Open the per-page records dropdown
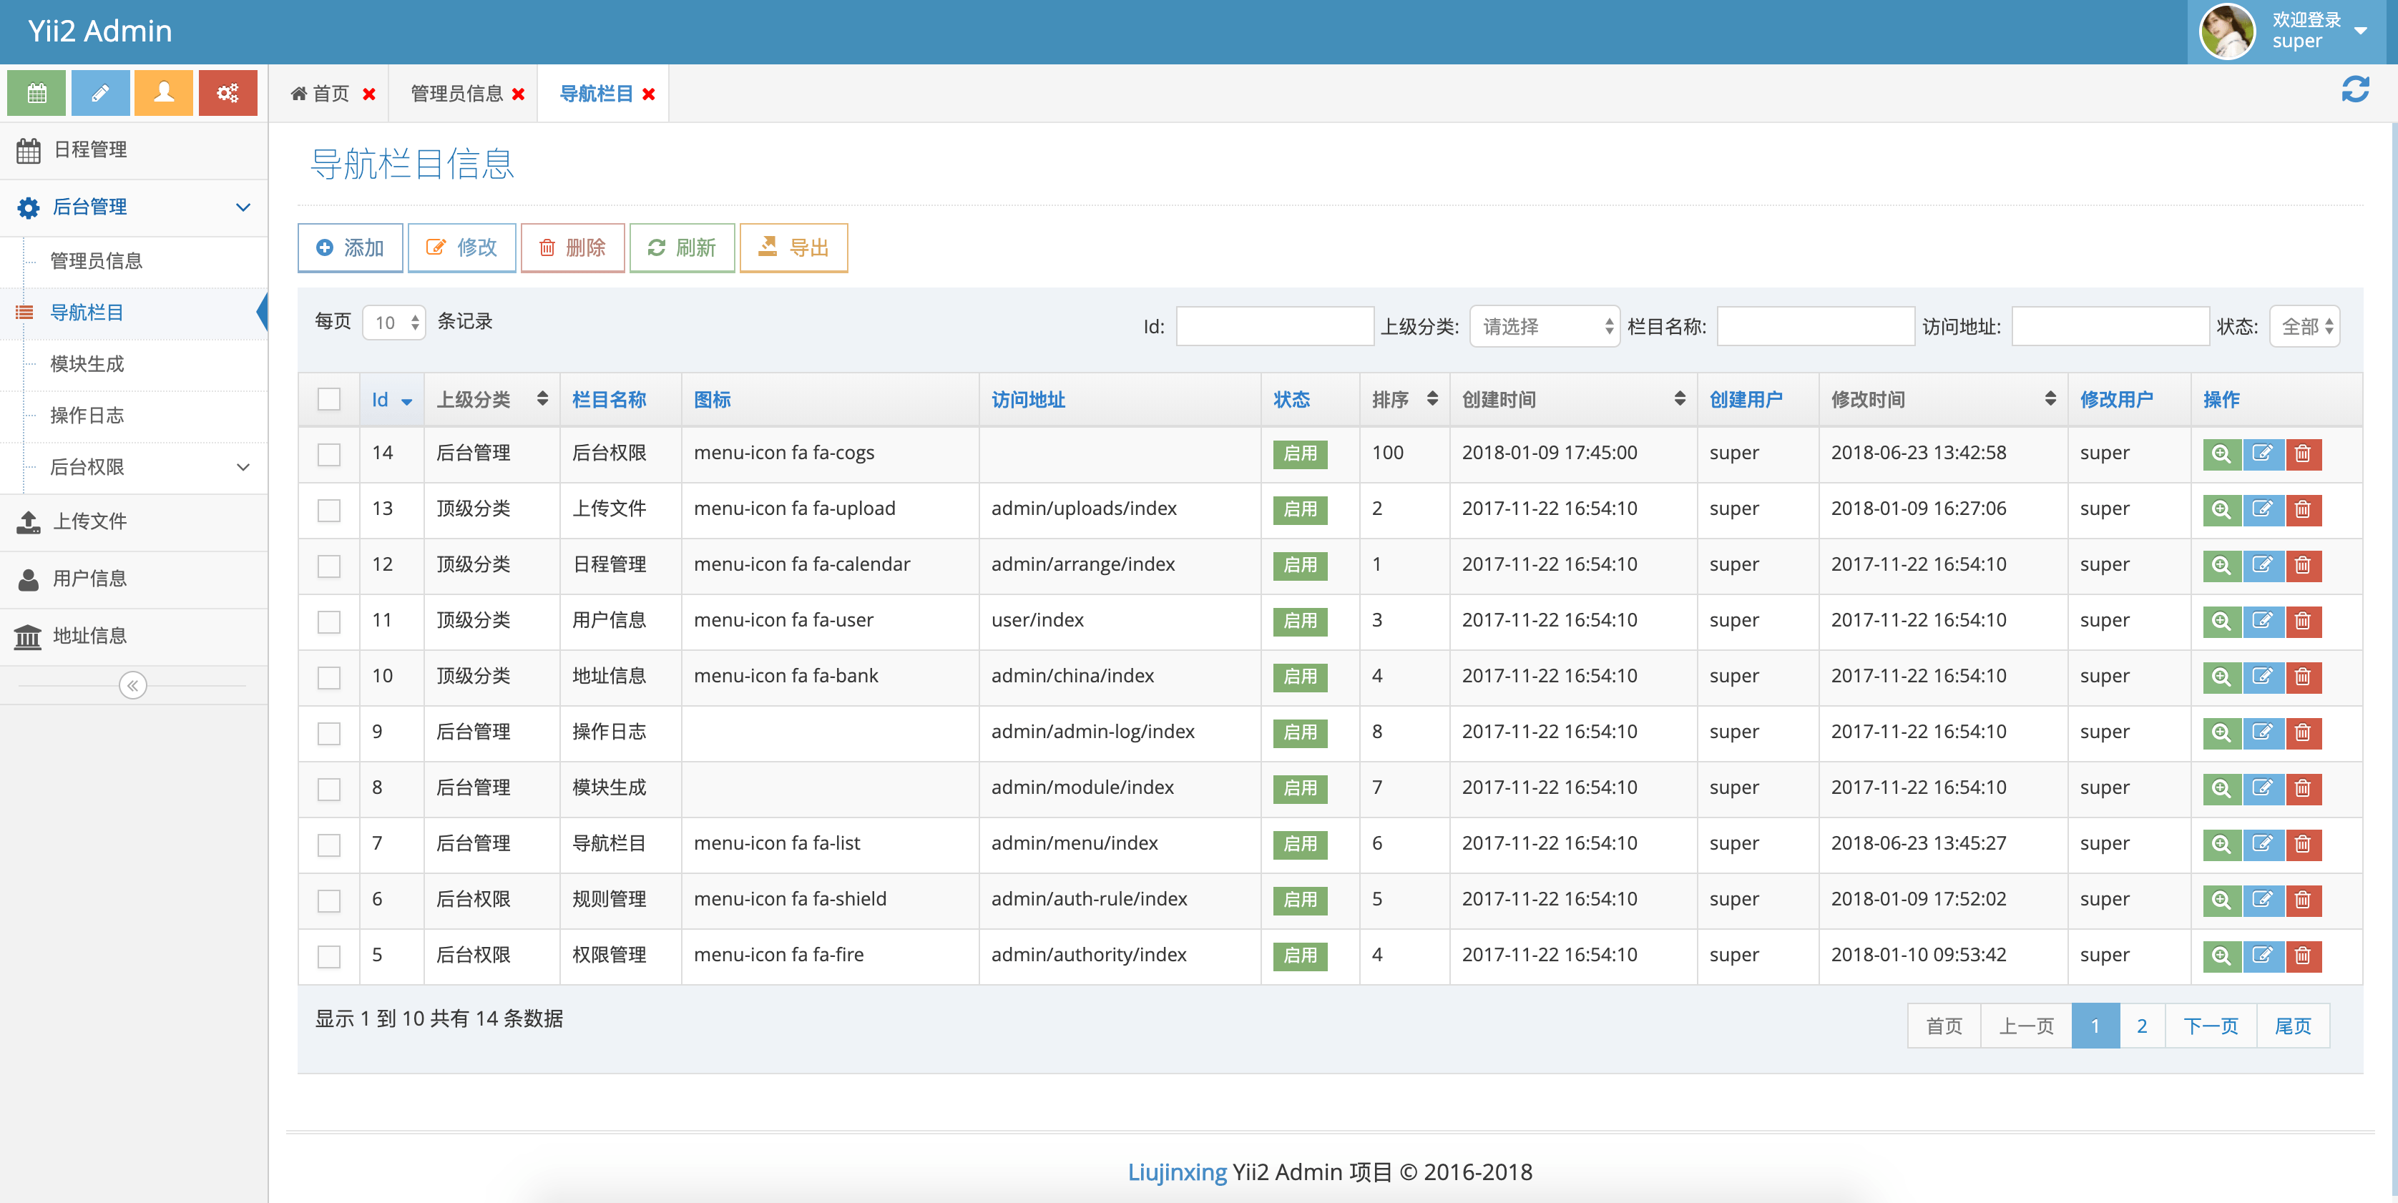 (393, 322)
